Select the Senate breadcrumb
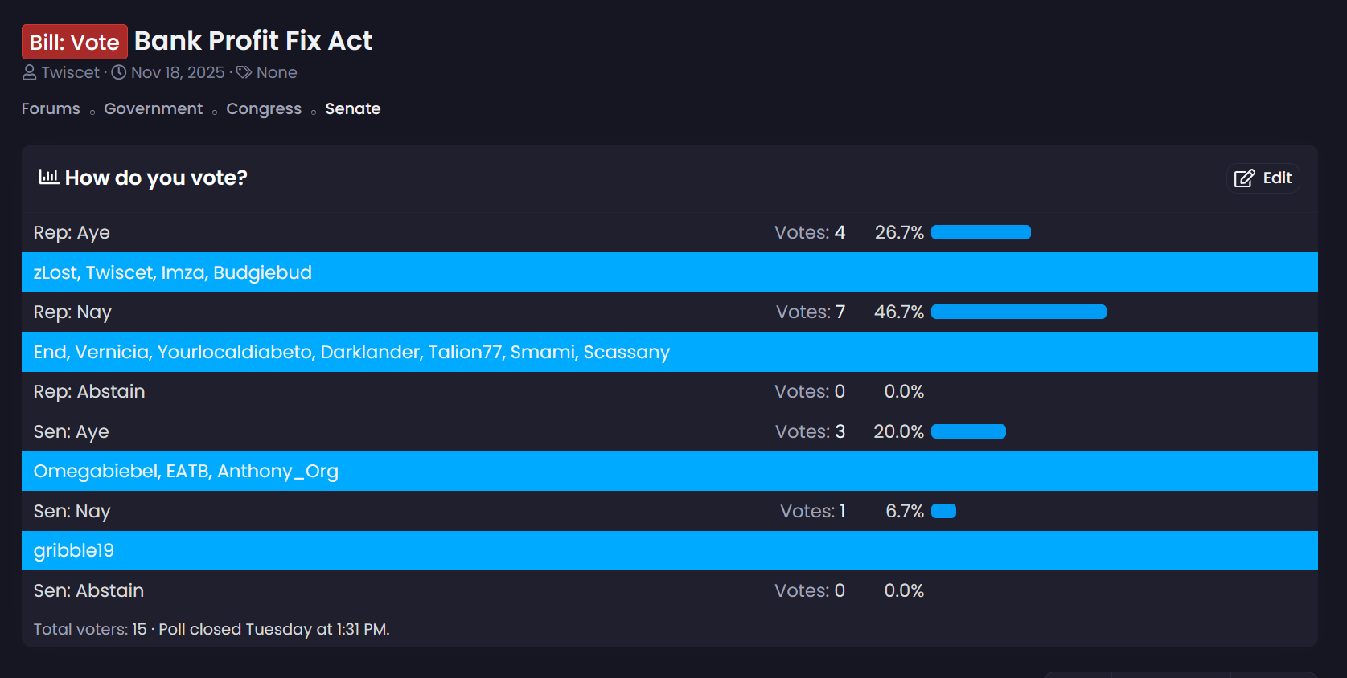Image resolution: width=1347 pixels, height=678 pixels. pos(352,108)
